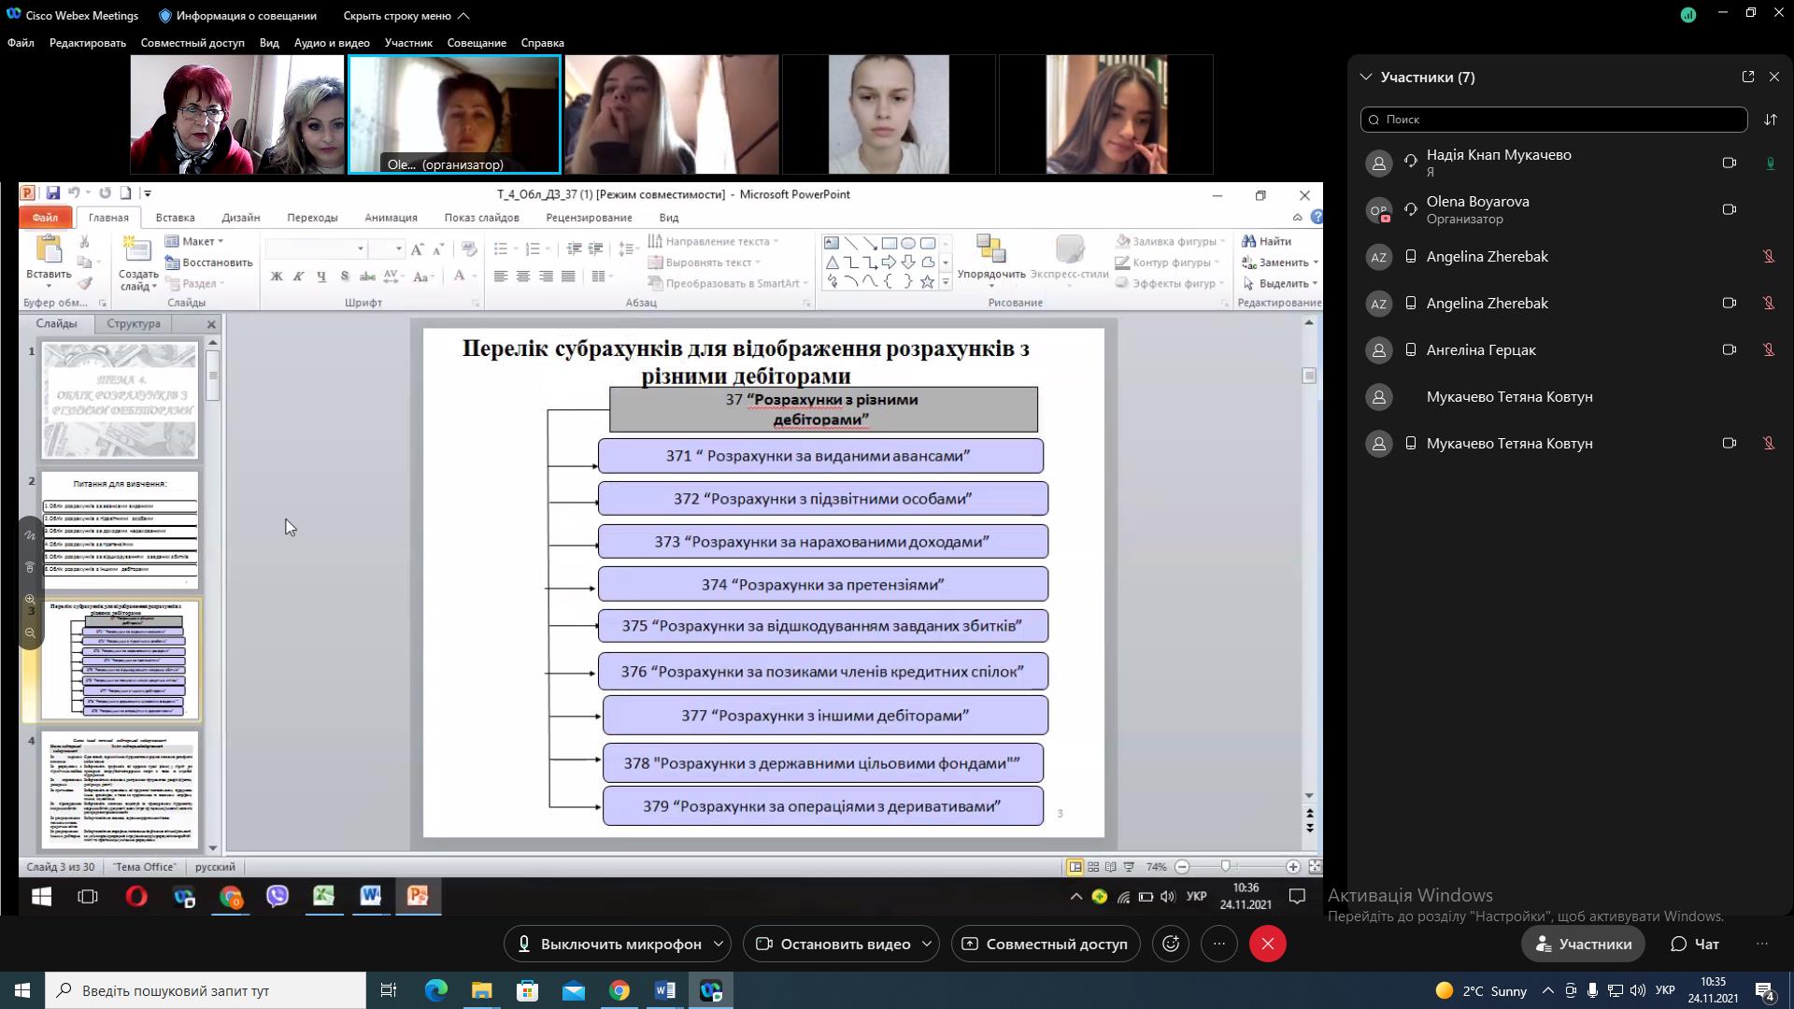Open the reactions smiley icon

click(1171, 944)
